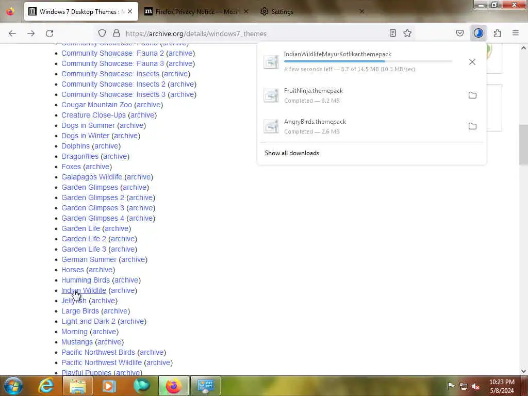This screenshot has height=396, width=528.
Task: Go forward using the browser forward arrow
Action: click(31, 34)
